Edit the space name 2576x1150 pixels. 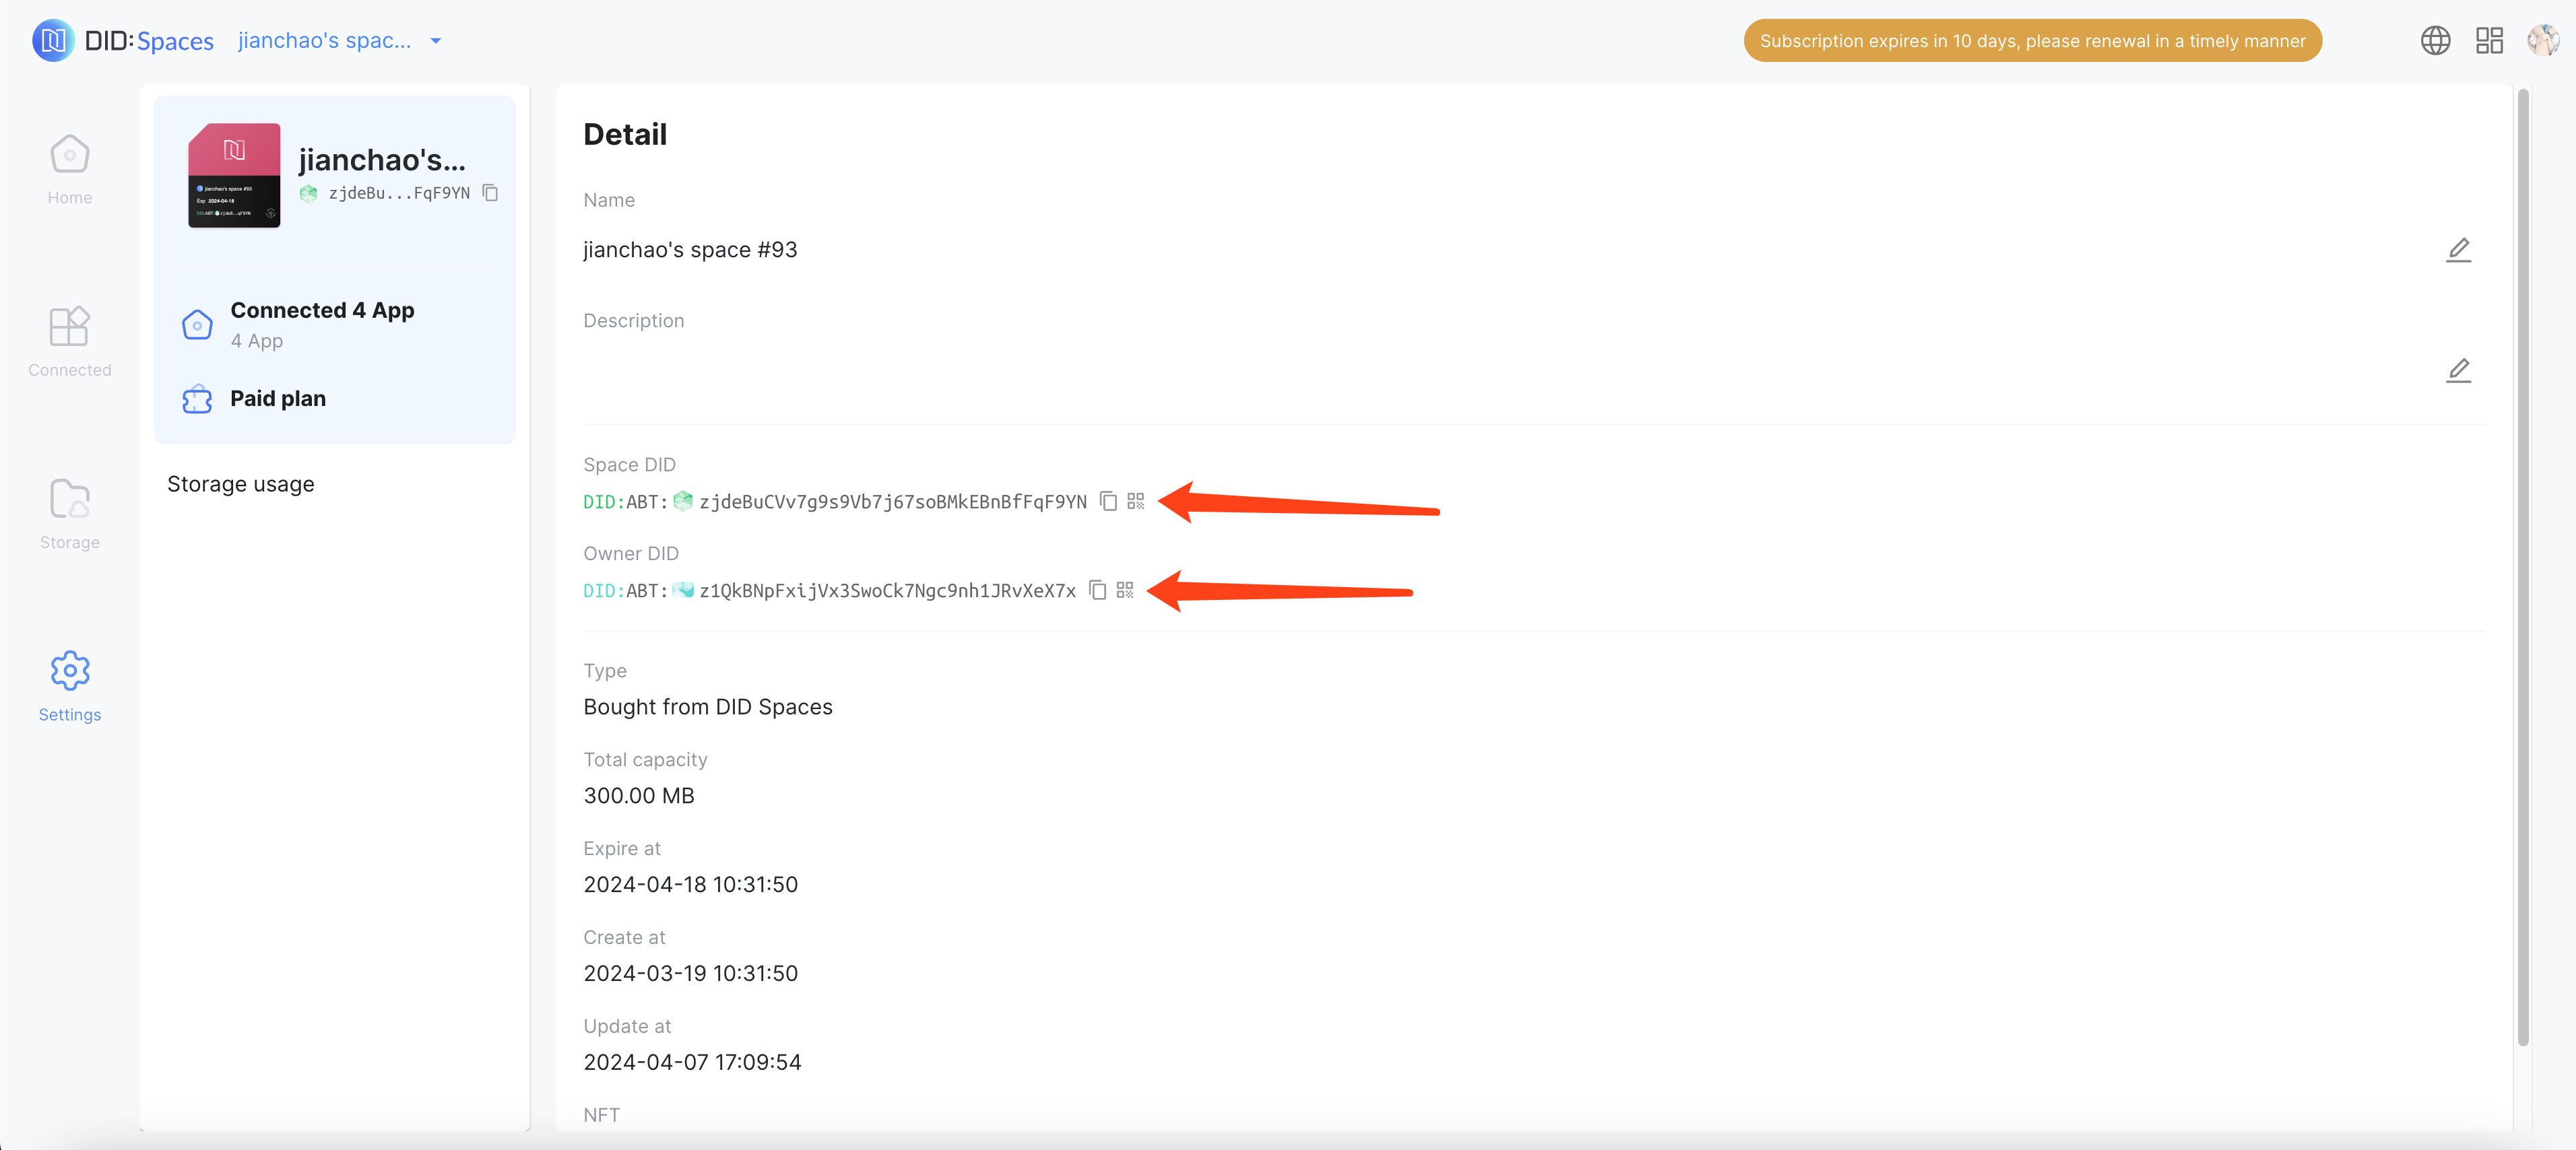pyautogui.click(x=2458, y=250)
